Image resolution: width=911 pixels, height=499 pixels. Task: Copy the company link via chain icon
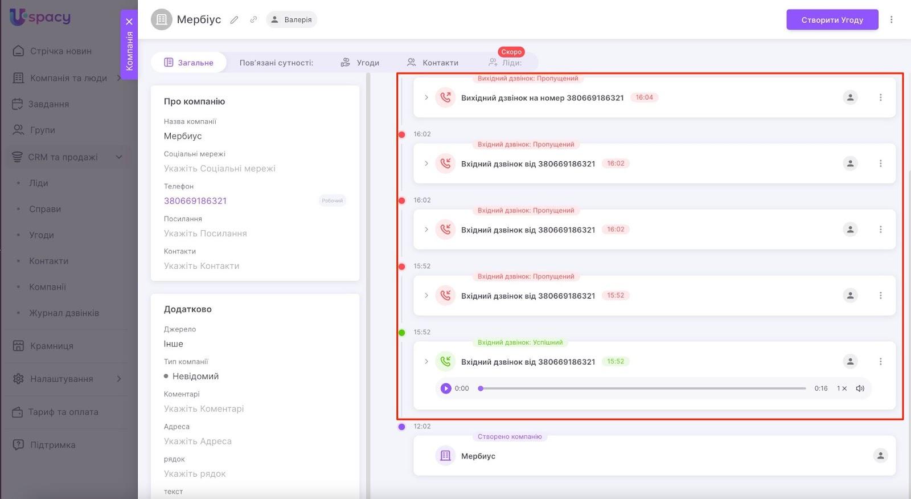pos(253,19)
